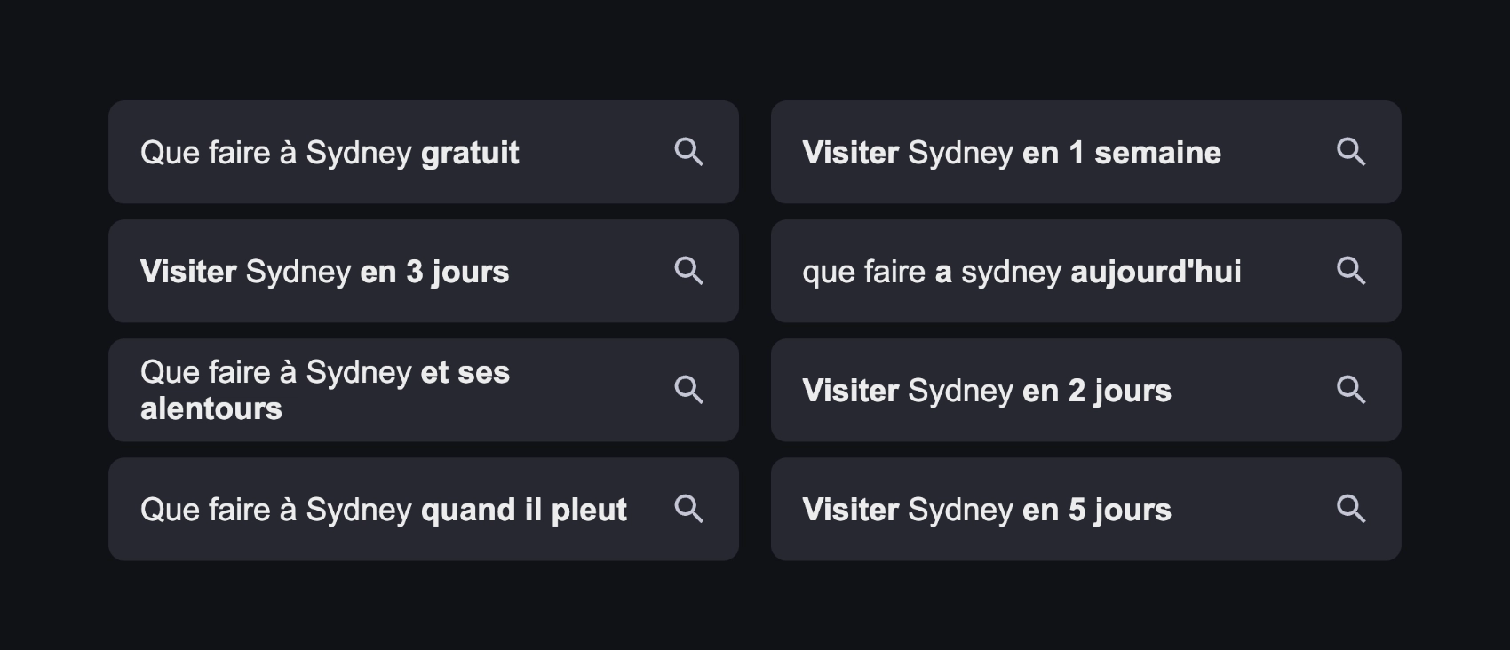This screenshot has height=650, width=1510.
Task: Click search icon beside 'Visiter Sydney en 1 semaine'
Action: [x=1351, y=152]
